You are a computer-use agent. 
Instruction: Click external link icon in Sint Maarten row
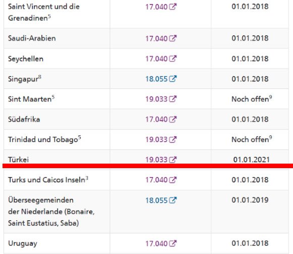pos(172,99)
